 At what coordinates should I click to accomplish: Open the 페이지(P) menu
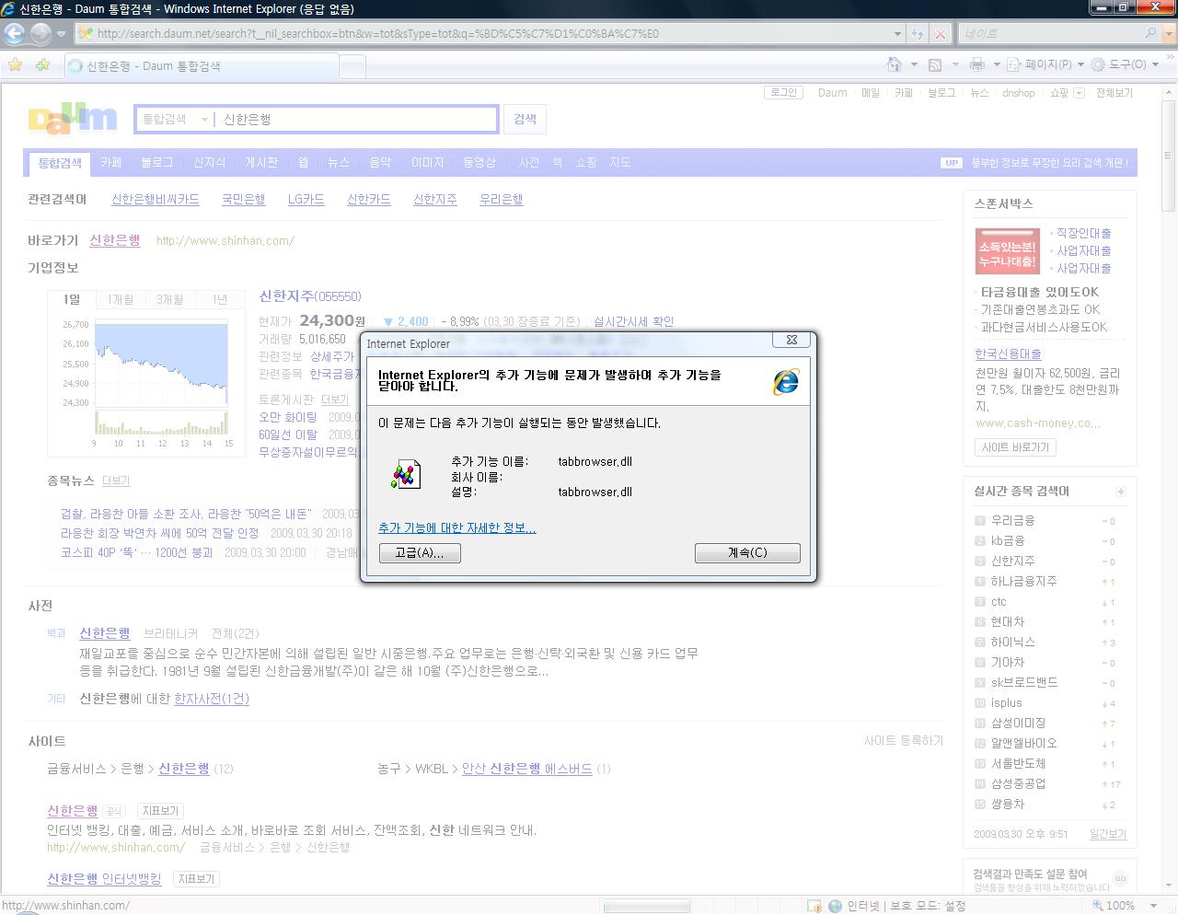(x=1044, y=64)
